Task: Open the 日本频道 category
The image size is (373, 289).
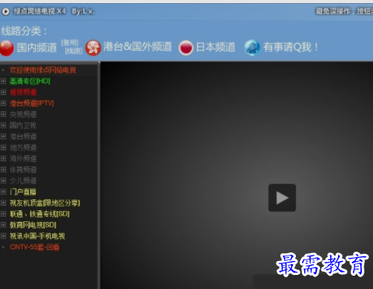Action: point(216,48)
